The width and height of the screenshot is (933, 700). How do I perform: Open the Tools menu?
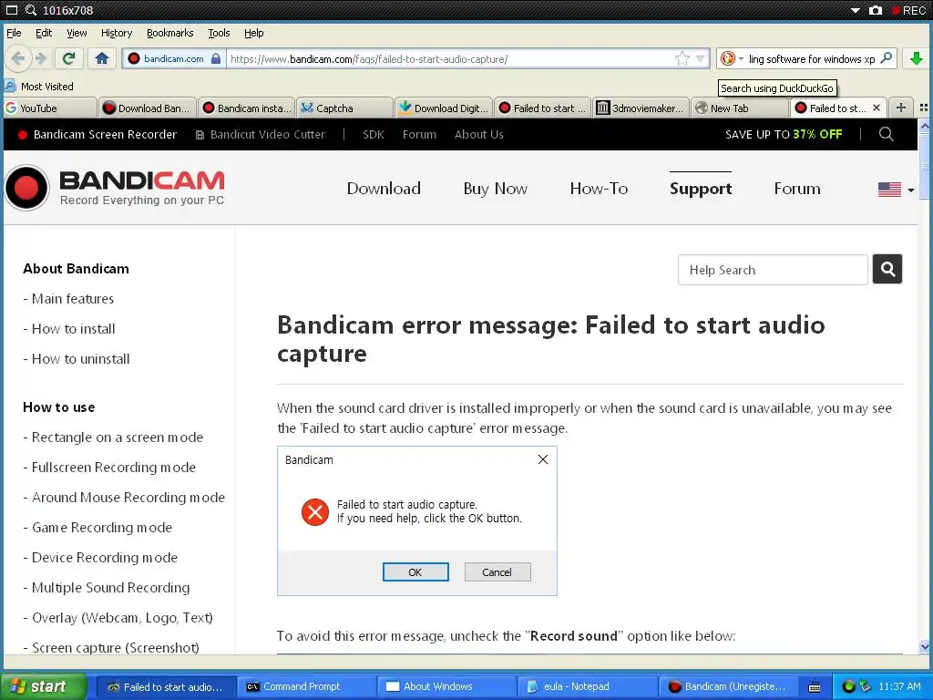point(219,33)
